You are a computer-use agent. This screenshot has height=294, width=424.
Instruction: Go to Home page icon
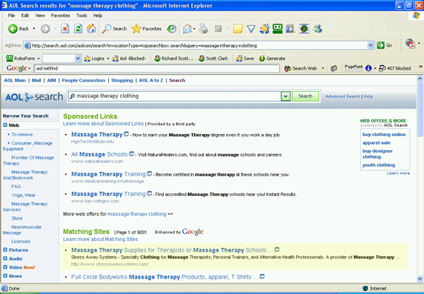coord(91,29)
